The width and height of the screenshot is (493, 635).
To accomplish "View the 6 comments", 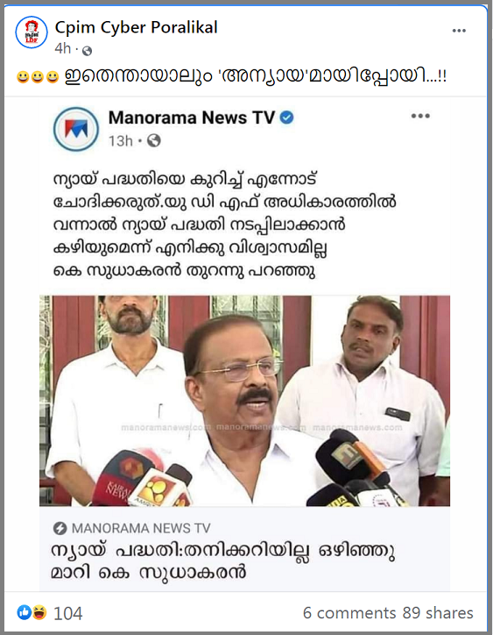I will pos(349,613).
